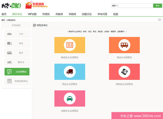
Task: Select the bus (客车) sidebar icon
Action: click(10, 53)
